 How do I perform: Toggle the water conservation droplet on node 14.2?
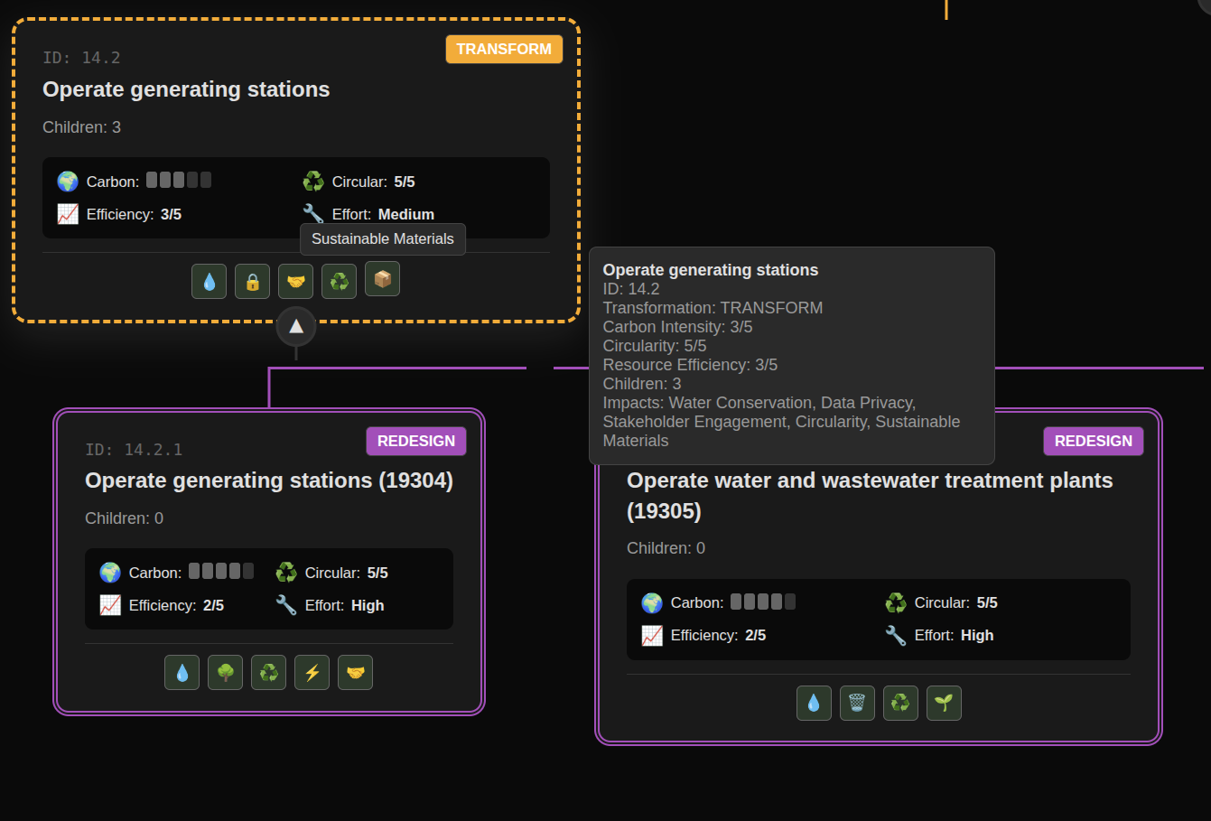(x=209, y=281)
